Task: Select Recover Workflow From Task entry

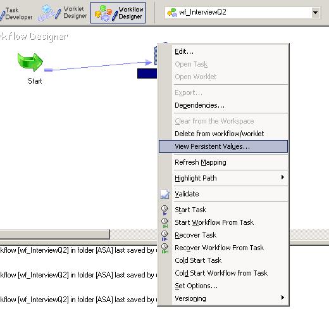Action: pyautogui.click(x=223, y=248)
